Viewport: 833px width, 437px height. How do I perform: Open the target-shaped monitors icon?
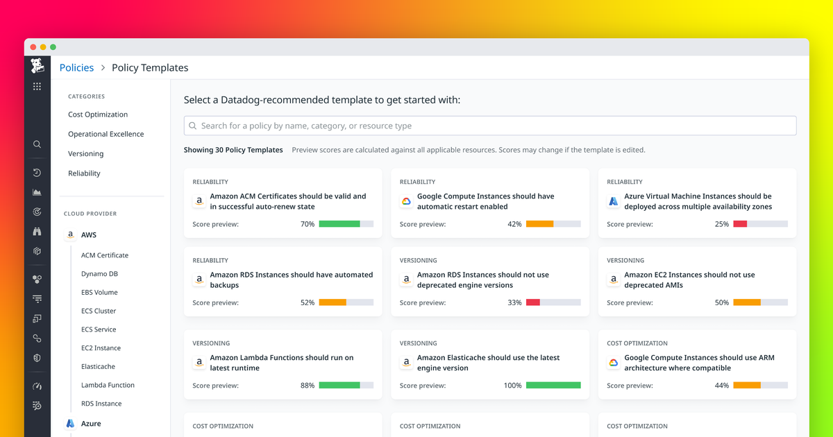37,212
